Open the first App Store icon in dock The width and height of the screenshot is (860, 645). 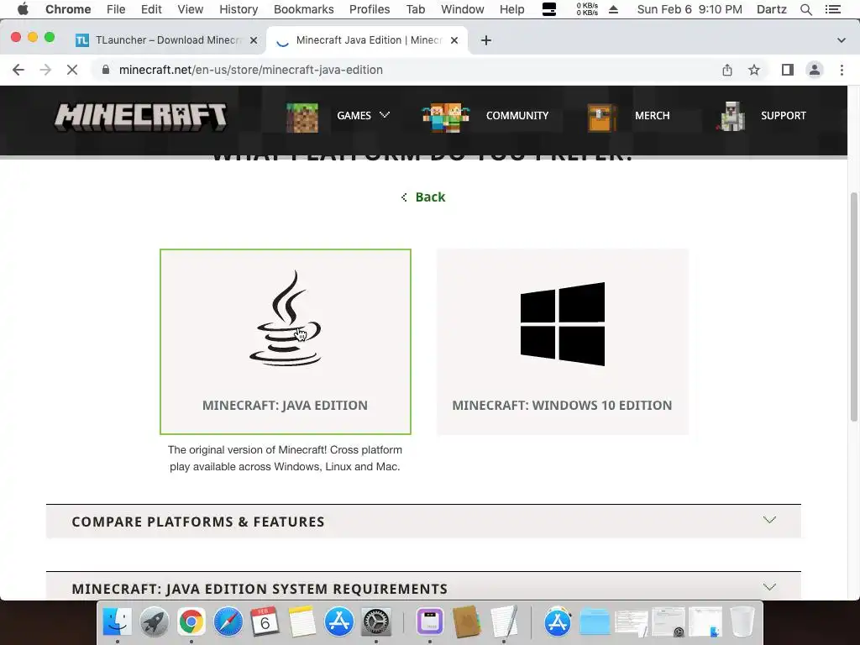339,622
